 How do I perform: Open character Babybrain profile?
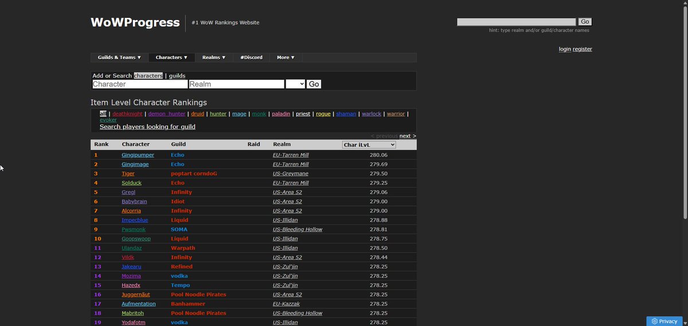coord(135,202)
